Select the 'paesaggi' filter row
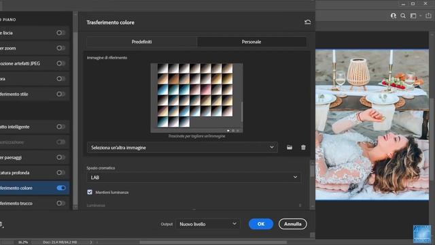This screenshot has width=435, height=245. 34,157
